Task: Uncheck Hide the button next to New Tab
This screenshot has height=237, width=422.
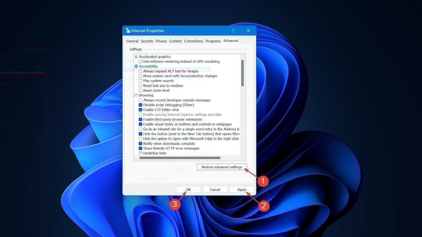Action: pos(140,134)
